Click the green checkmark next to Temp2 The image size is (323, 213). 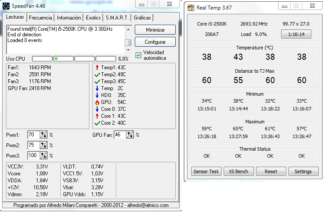(x=97, y=74)
